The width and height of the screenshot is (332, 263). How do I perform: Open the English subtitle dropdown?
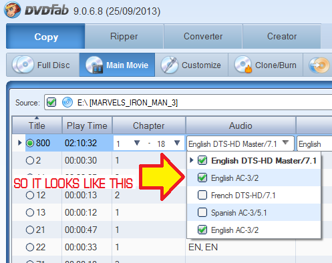click(x=315, y=144)
